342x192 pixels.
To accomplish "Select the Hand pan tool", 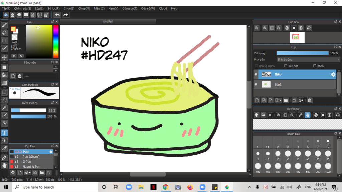I will tap(4, 166).
